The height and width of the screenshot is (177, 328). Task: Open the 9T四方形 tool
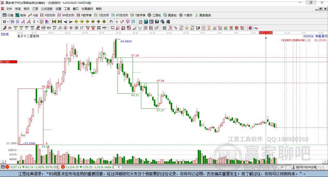[120, 15]
